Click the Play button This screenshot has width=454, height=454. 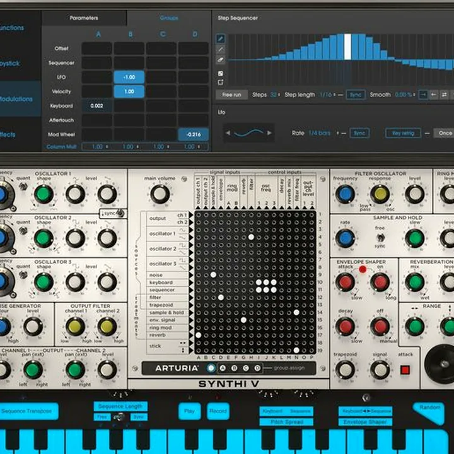pyautogui.click(x=189, y=411)
